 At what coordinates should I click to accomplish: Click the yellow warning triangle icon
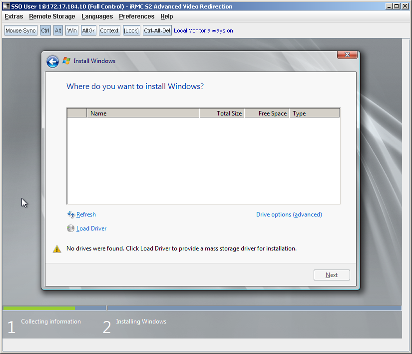pyautogui.click(x=57, y=249)
